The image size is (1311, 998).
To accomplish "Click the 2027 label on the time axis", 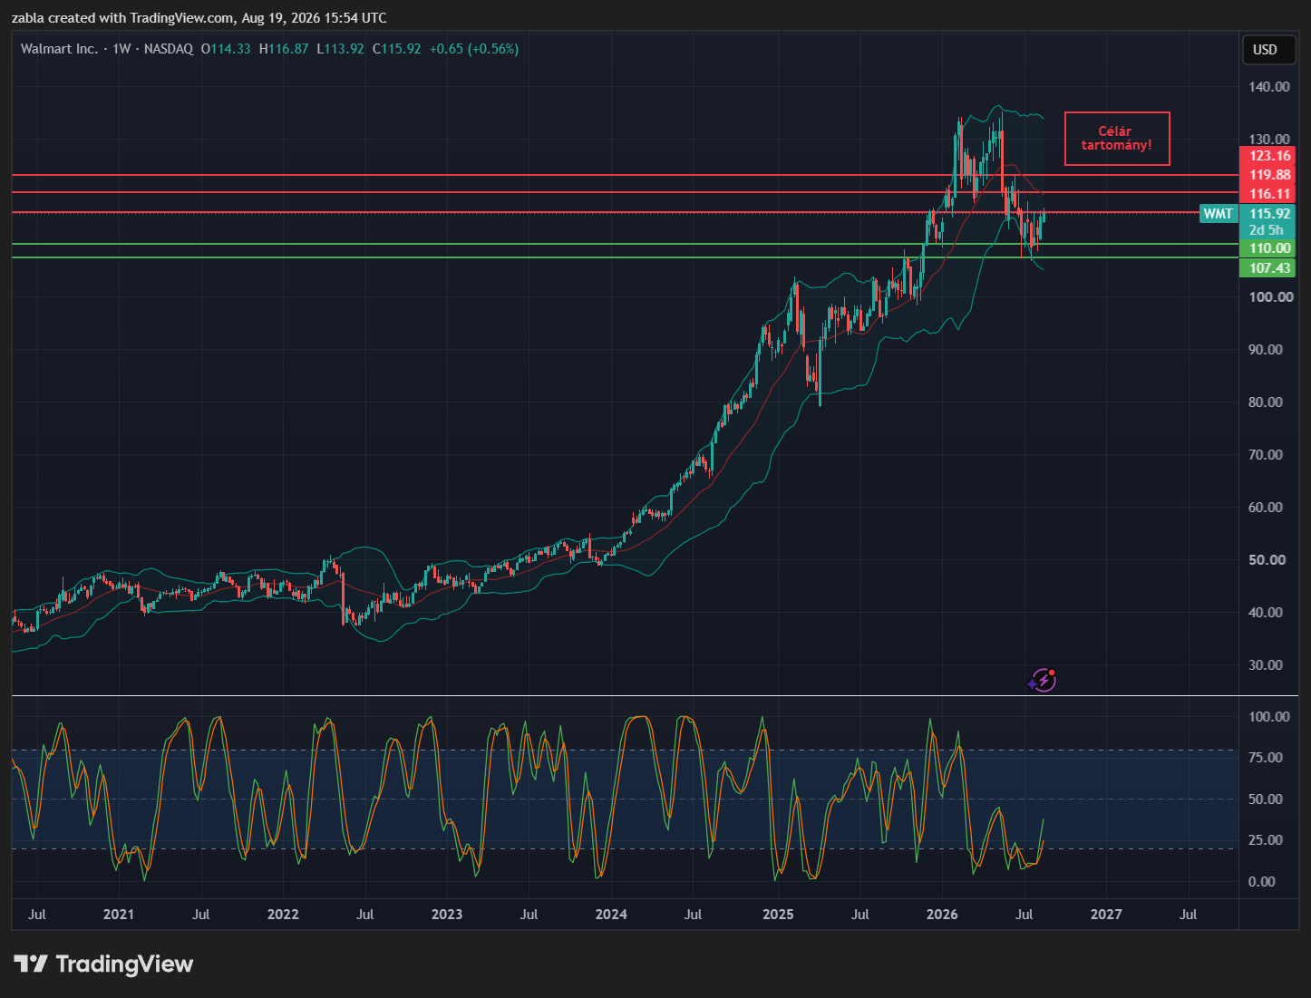I will pyautogui.click(x=1106, y=914).
